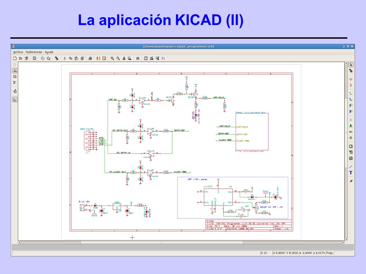The image size is (366, 274).
Task: Click the 'X 3,4500 Y 8,1500' coordinates
Action: [x=285, y=253]
